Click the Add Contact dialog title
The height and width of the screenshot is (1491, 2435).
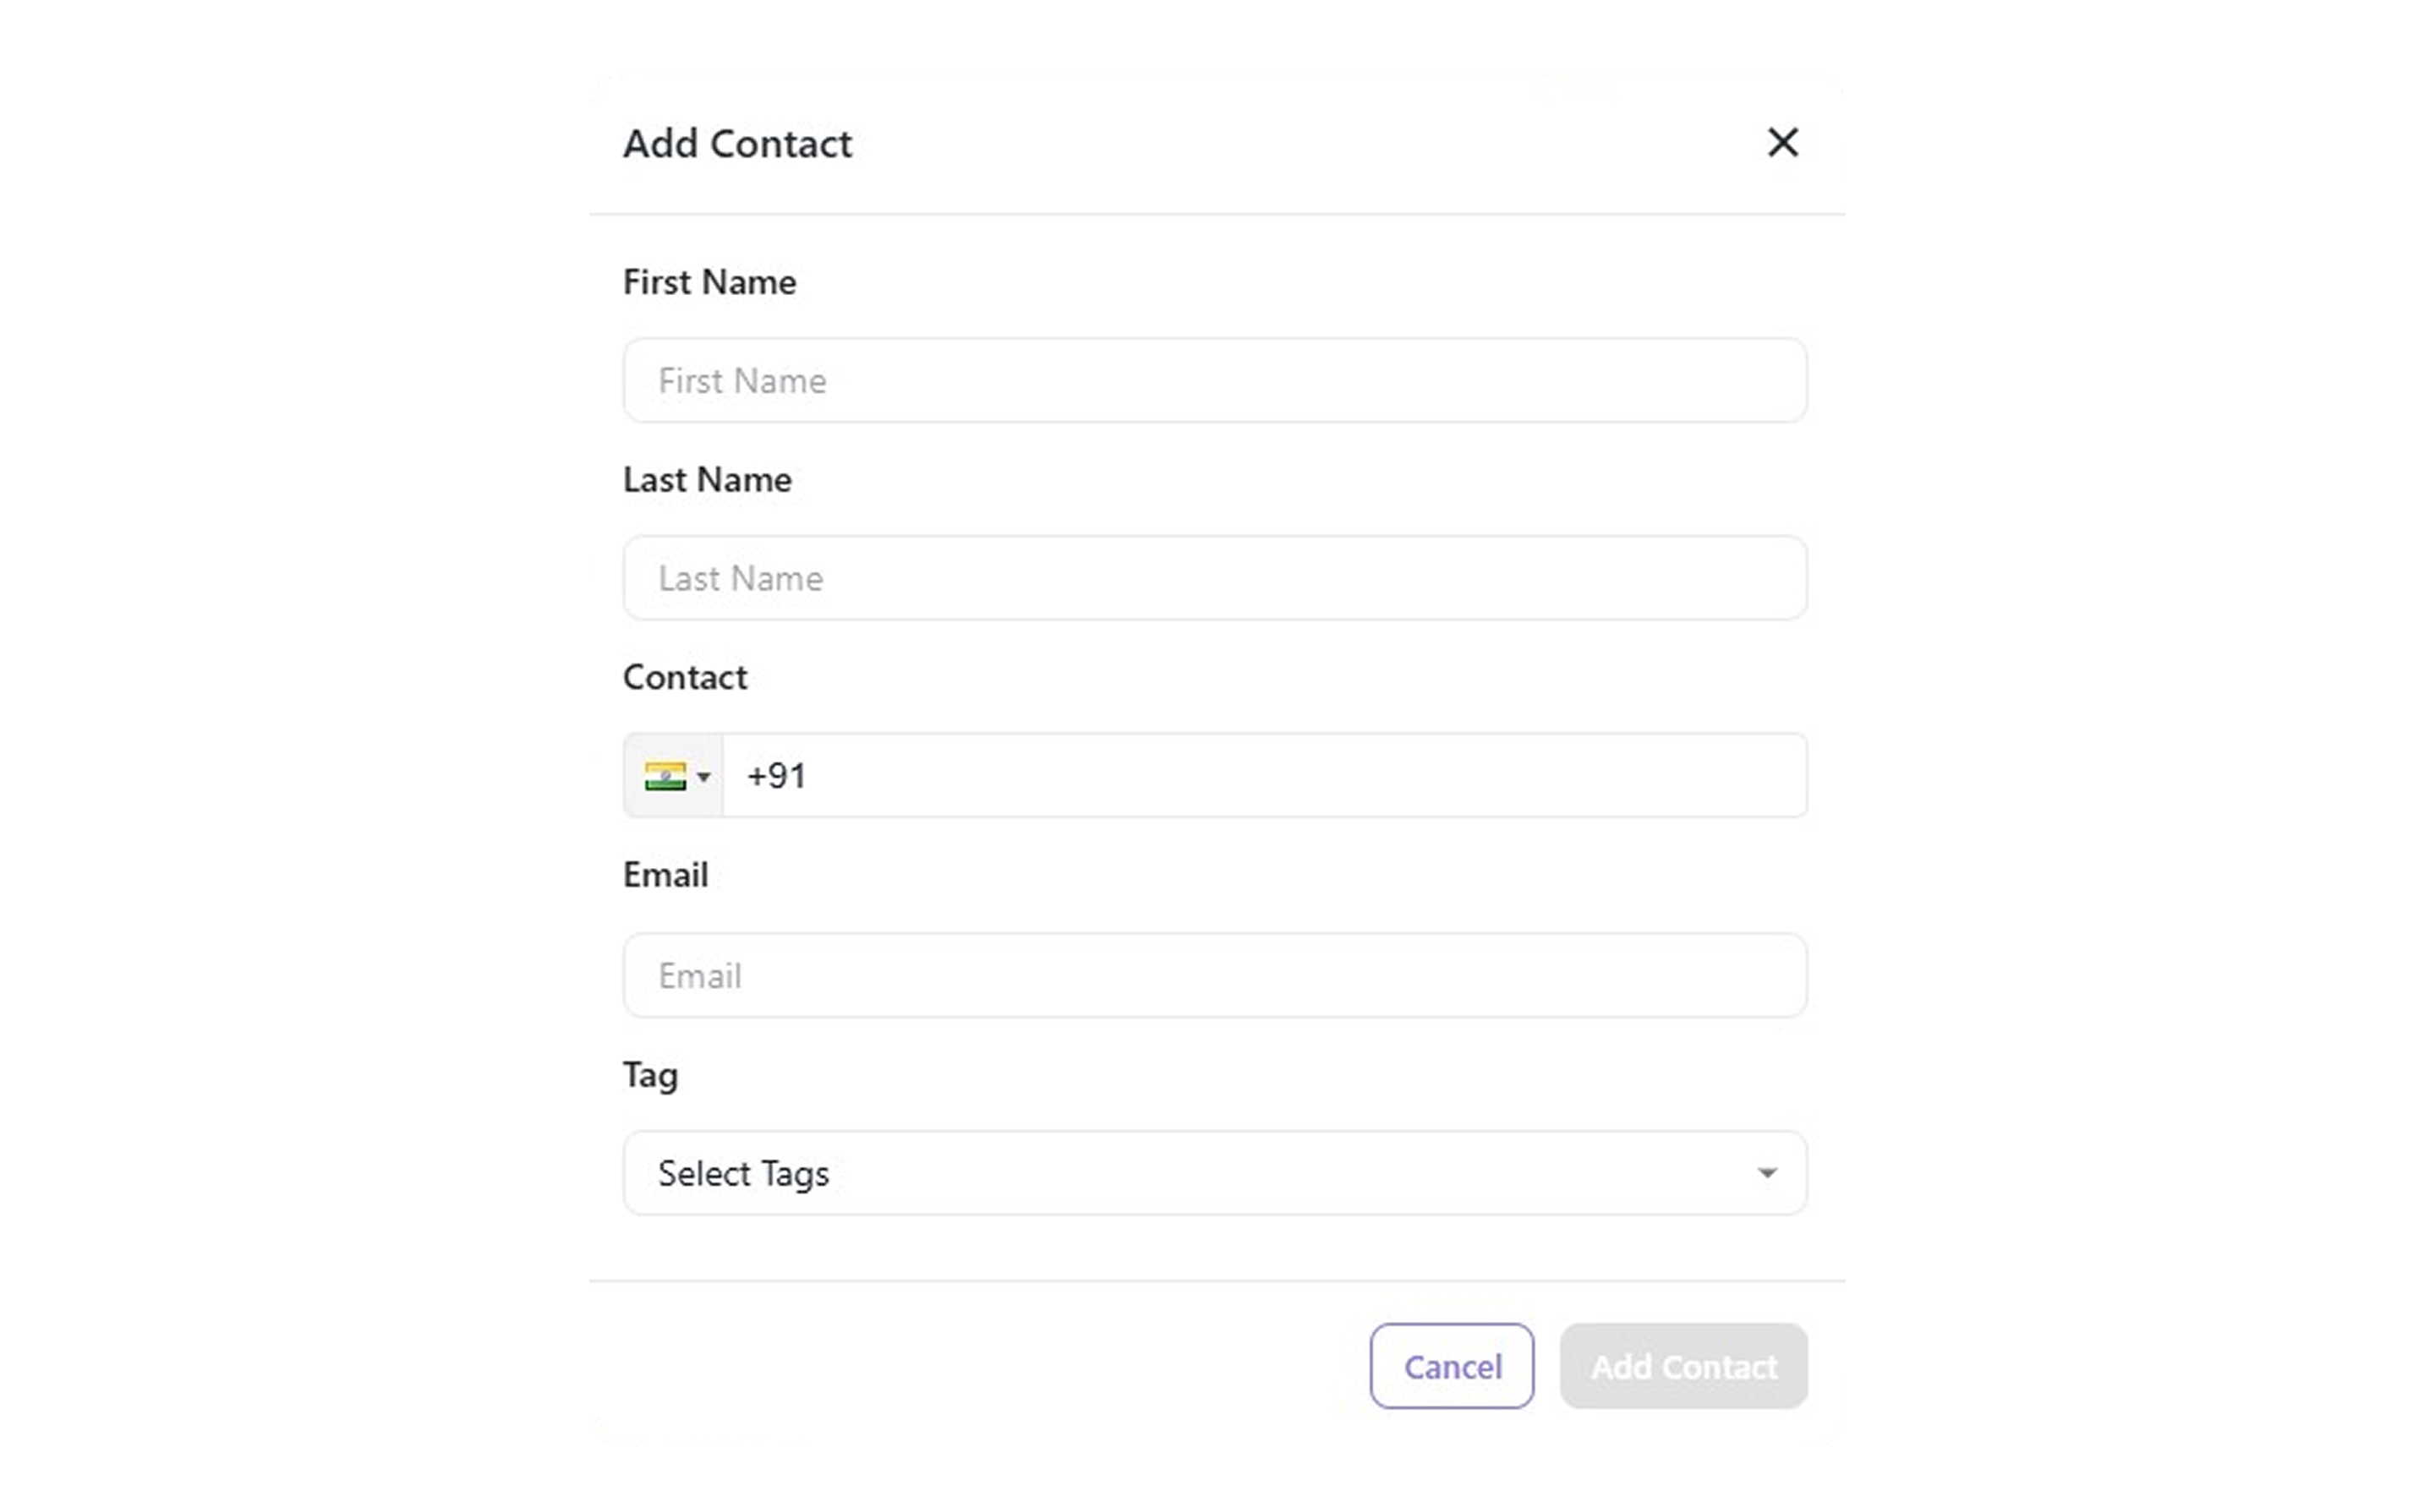(736, 145)
